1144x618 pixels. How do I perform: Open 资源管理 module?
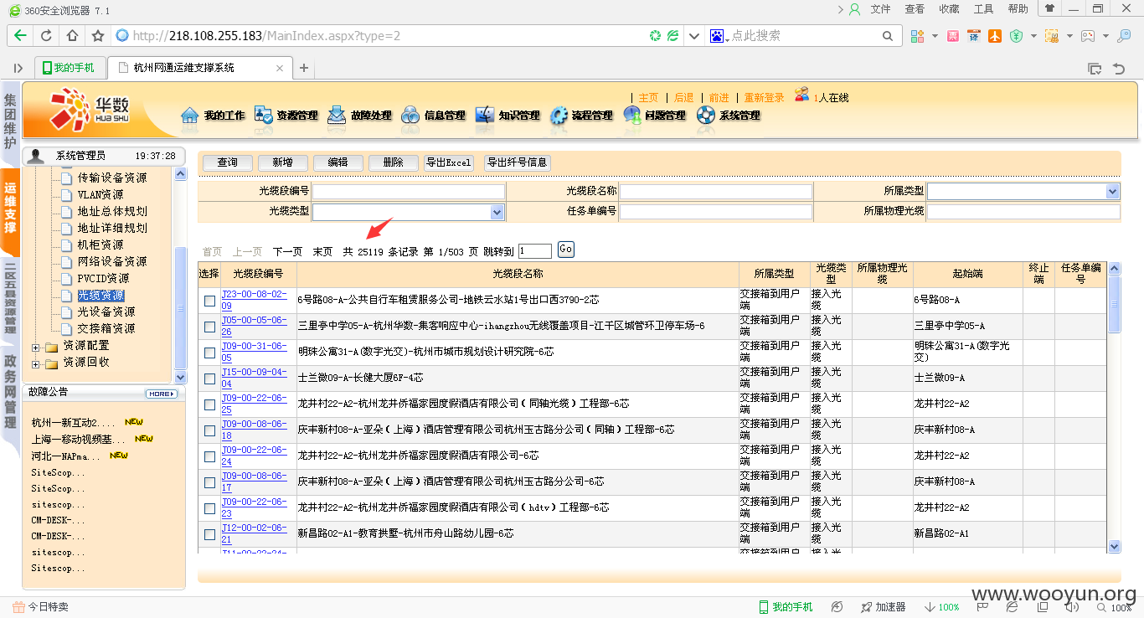click(x=286, y=116)
